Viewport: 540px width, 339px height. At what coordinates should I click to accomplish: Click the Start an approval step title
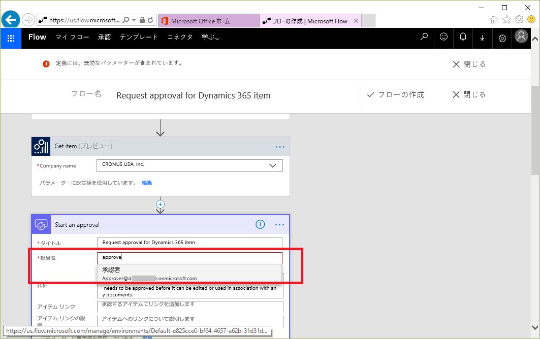pyautogui.click(x=77, y=225)
